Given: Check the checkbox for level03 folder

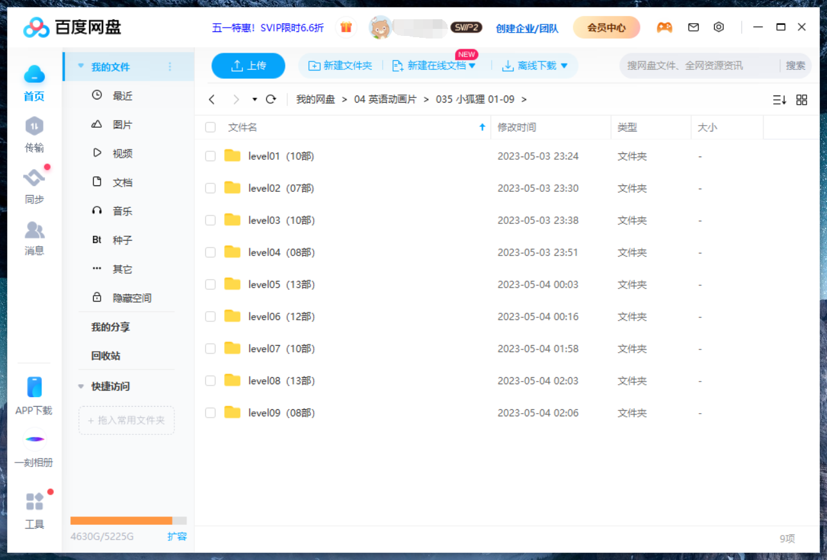Looking at the screenshot, I should (x=210, y=220).
